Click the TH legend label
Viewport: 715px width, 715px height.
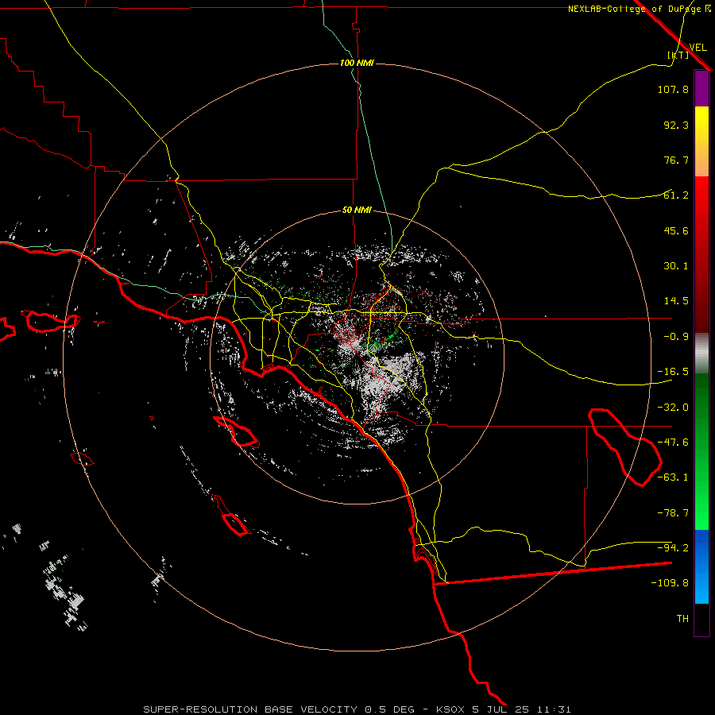(x=682, y=619)
